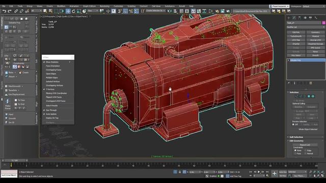Choose Isolated Vertices in xView menu
This screenshot has width=326, height=183.
pos(52,81)
